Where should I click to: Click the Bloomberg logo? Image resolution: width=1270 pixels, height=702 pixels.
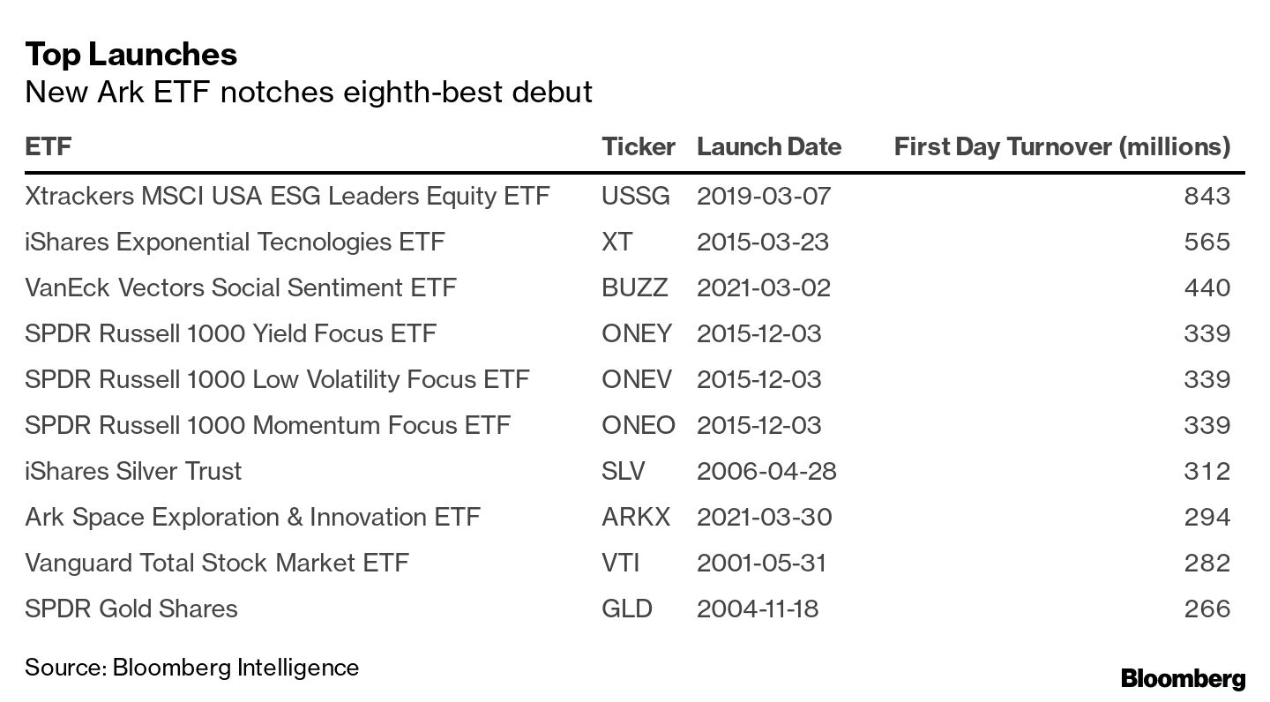click(1183, 679)
